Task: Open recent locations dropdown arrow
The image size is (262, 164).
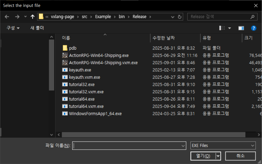Action: click(25, 17)
